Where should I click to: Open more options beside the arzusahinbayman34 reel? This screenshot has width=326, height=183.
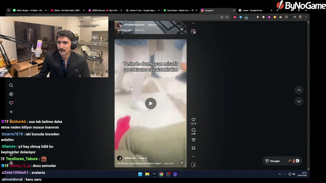pos(193,23)
